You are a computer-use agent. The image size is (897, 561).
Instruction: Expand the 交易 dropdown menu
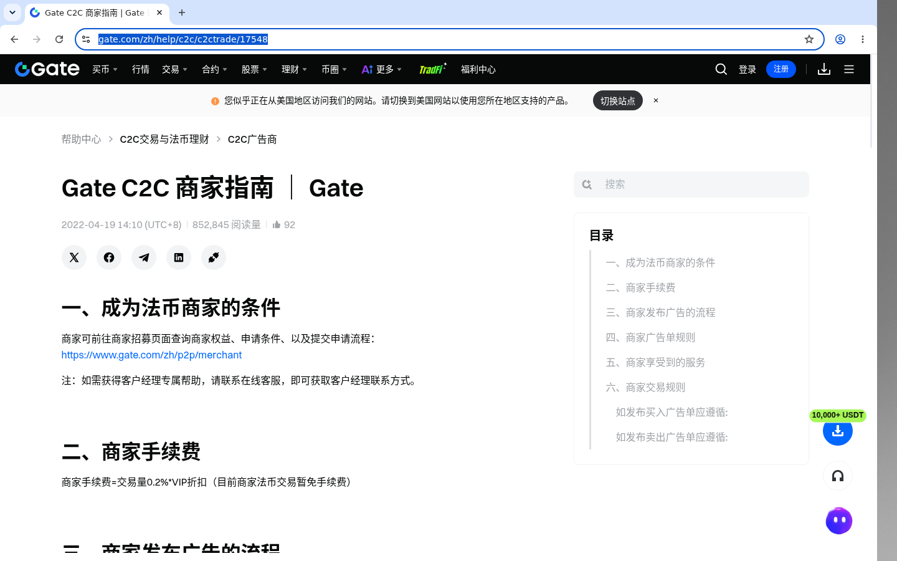click(x=175, y=69)
